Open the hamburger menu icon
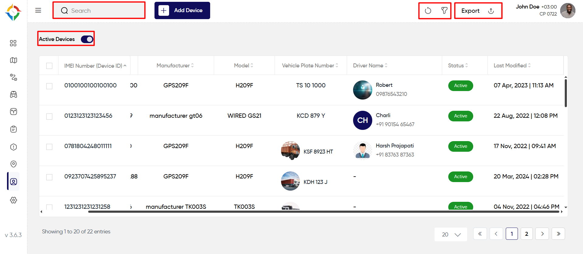 [x=38, y=10]
